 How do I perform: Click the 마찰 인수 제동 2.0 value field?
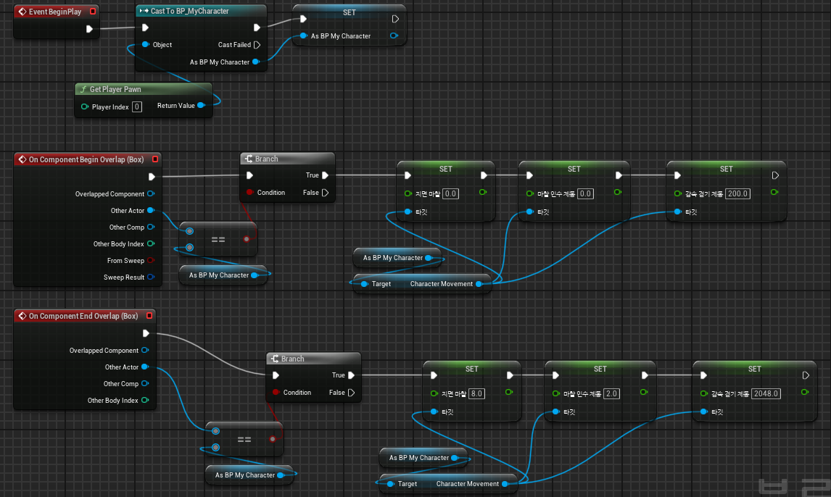coord(611,394)
